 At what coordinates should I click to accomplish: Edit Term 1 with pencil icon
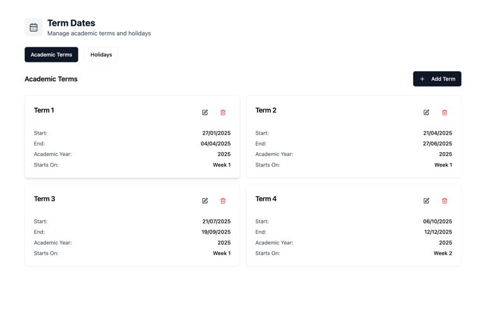(x=205, y=112)
